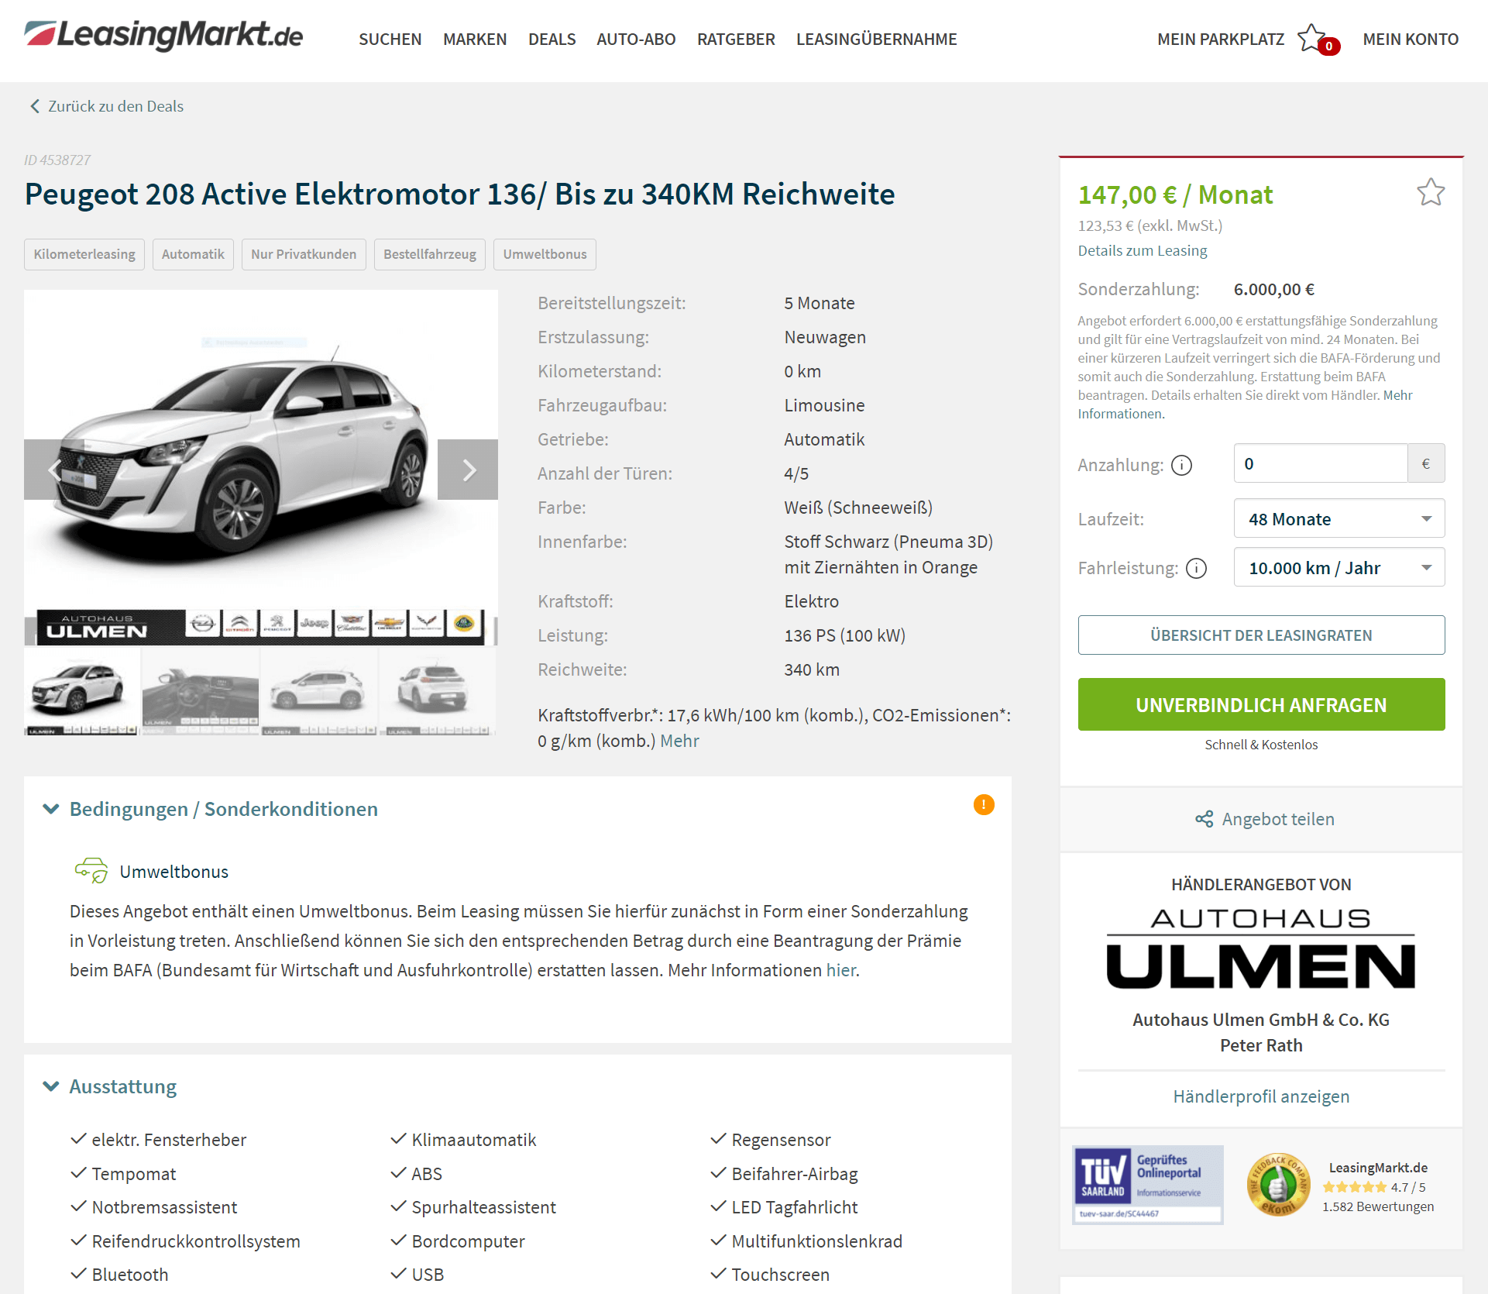Click the Anzahlung amount input field
The width and height of the screenshot is (1488, 1294).
tap(1320, 463)
